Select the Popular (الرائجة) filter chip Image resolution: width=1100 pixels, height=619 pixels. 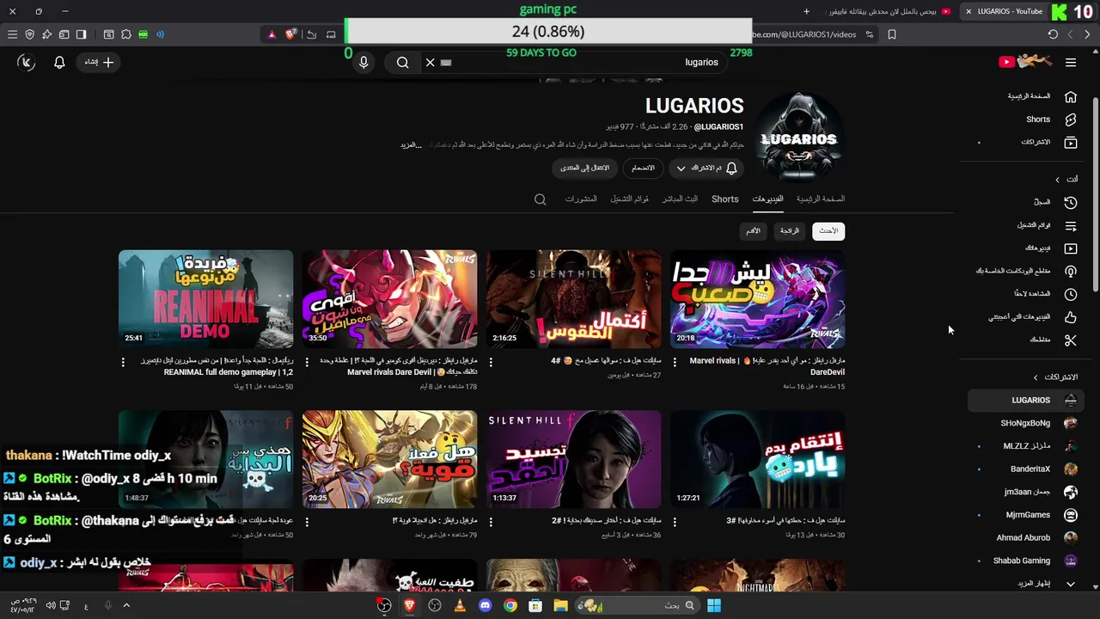click(x=790, y=231)
